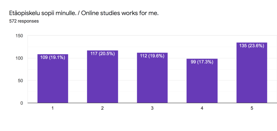Click the y-axis label 150
Image resolution: width=277 pixels, height=131 pixels.
tap(19, 36)
